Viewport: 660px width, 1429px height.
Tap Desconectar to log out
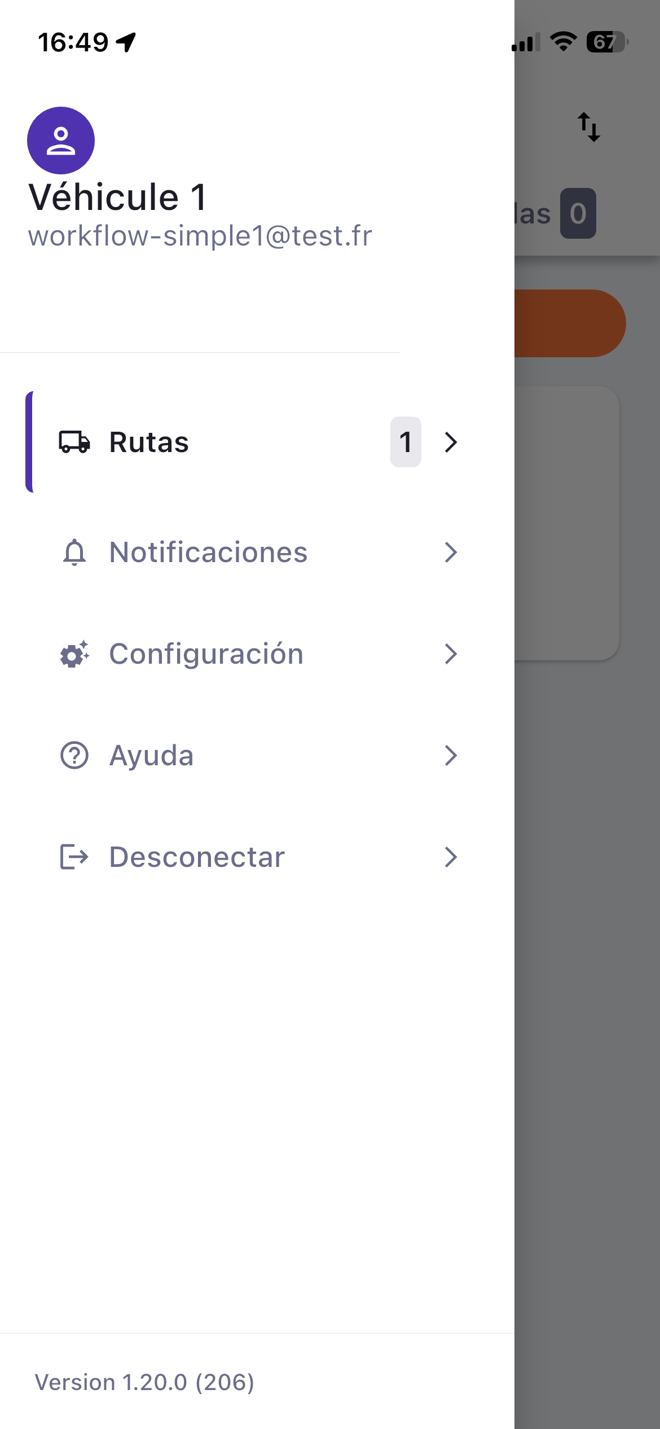[197, 857]
